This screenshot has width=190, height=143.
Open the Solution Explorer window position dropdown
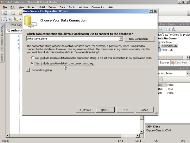(180, 24)
